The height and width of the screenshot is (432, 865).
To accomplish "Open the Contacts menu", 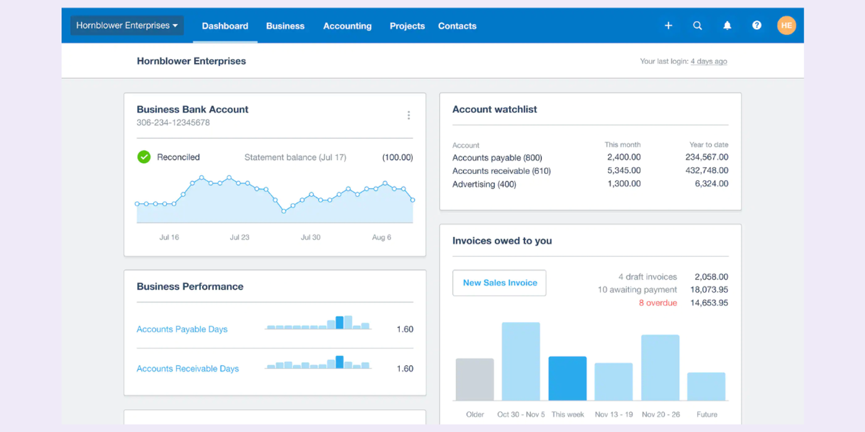I will 457,25.
